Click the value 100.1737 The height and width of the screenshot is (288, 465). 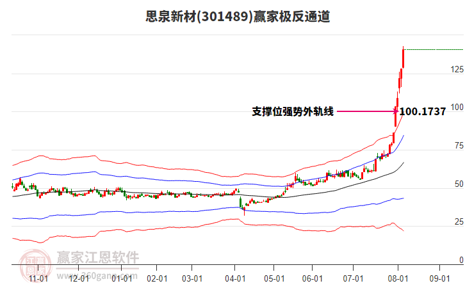423,112
